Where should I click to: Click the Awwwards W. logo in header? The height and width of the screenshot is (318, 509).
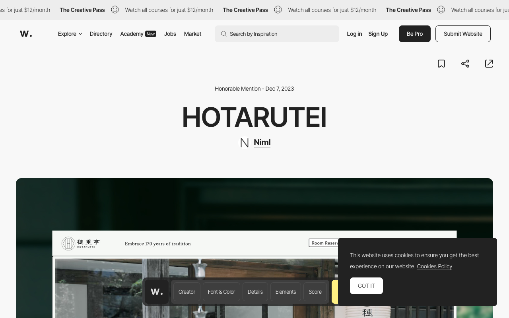click(26, 34)
